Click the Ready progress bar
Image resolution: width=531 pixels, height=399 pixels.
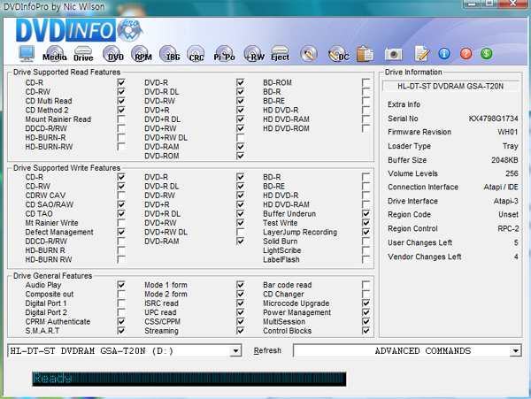(189, 379)
